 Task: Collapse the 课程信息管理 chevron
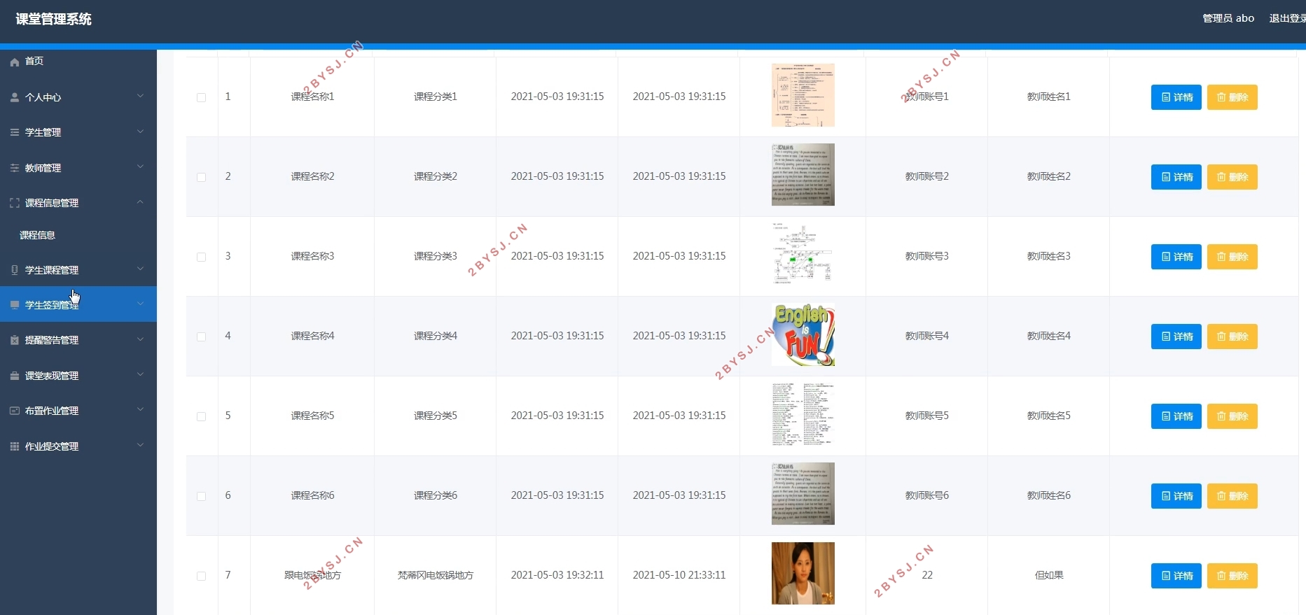click(x=140, y=202)
